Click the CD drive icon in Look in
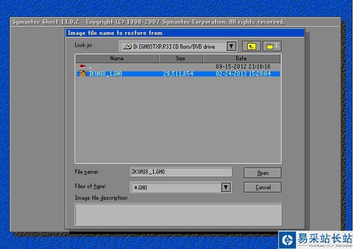Viewport: 353px width, 249px height. pos(127,46)
